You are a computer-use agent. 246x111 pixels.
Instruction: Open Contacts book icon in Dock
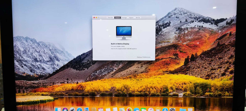point(94,109)
